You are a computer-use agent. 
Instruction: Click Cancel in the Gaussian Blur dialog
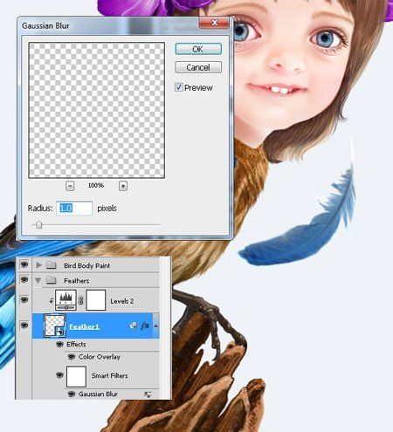point(198,67)
